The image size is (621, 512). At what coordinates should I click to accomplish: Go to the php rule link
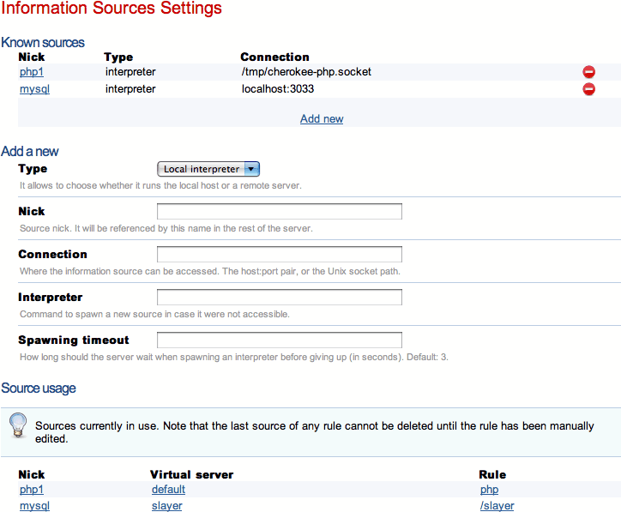click(x=489, y=490)
